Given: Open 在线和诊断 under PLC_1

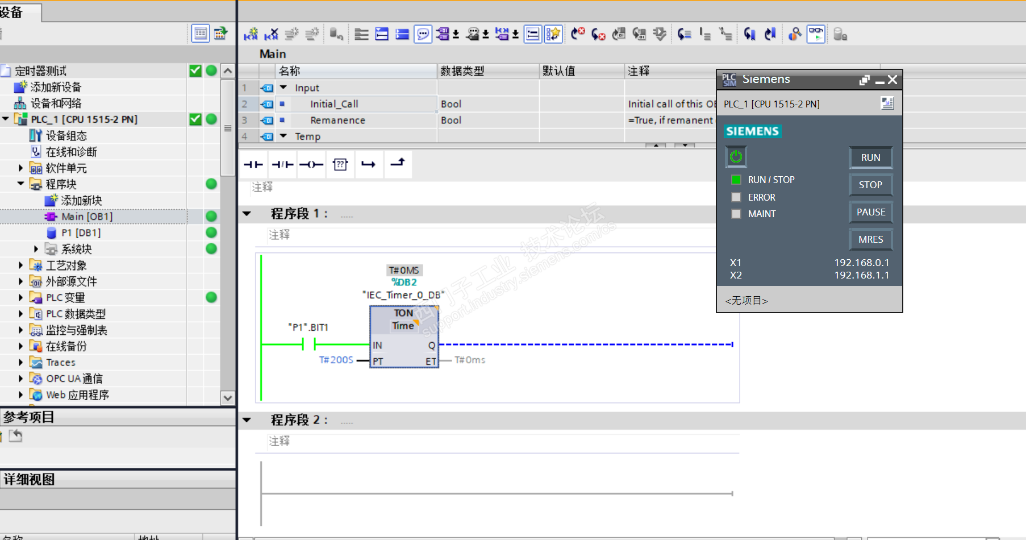Looking at the screenshot, I should (x=72, y=152).
